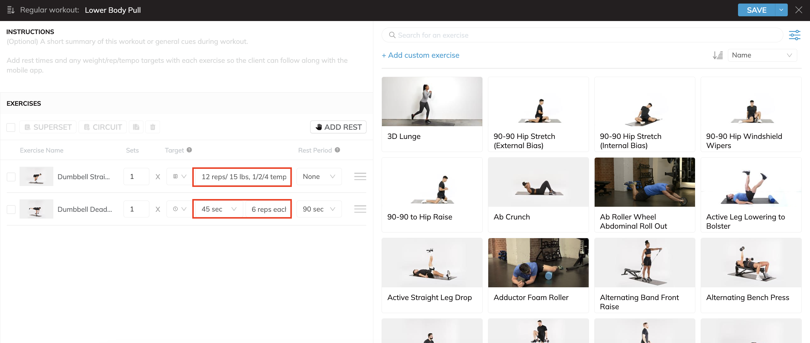Screen dimensions: 810x343
Task: Click Add custom exercise link
Action: (x=420, y=55)
